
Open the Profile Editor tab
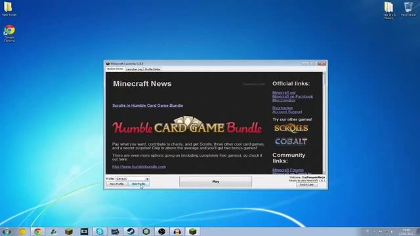pos(152,69)
